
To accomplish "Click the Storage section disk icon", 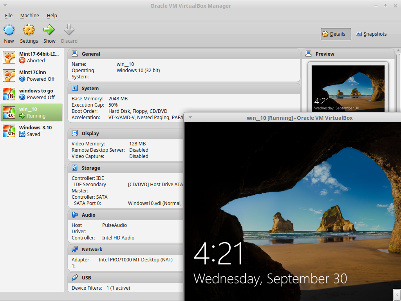I will point(74,168).
